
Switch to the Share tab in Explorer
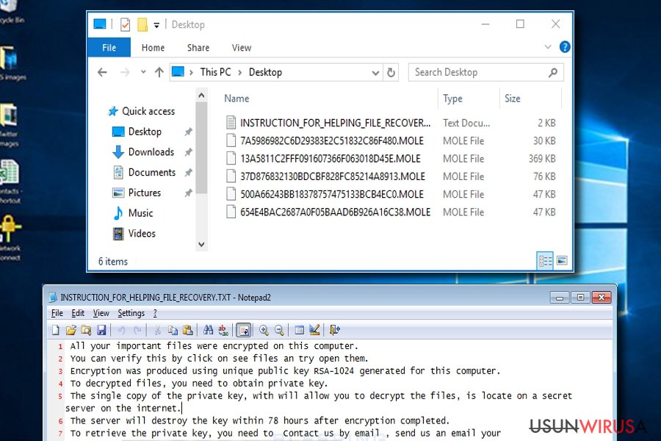pyautogui.click(x=198, y=48)
